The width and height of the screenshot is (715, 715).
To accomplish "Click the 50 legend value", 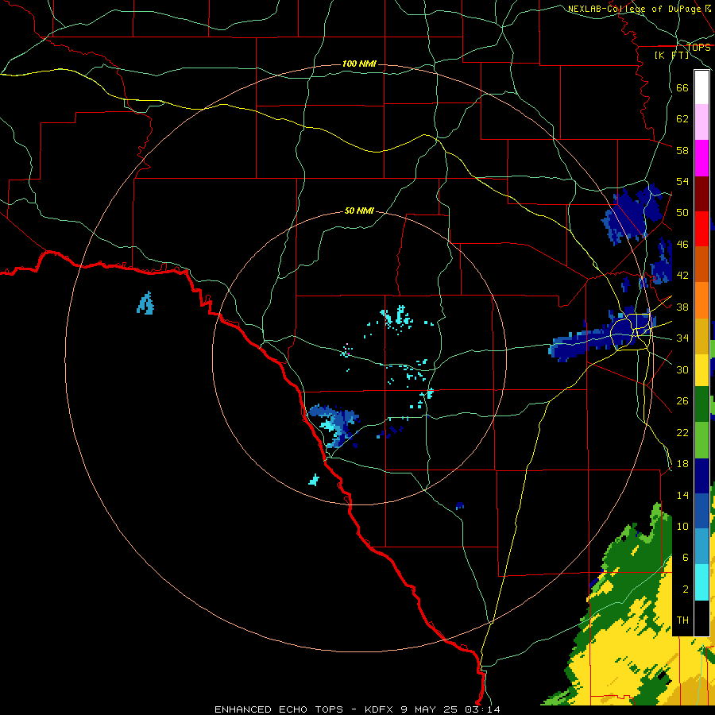I will pos(682,212).
